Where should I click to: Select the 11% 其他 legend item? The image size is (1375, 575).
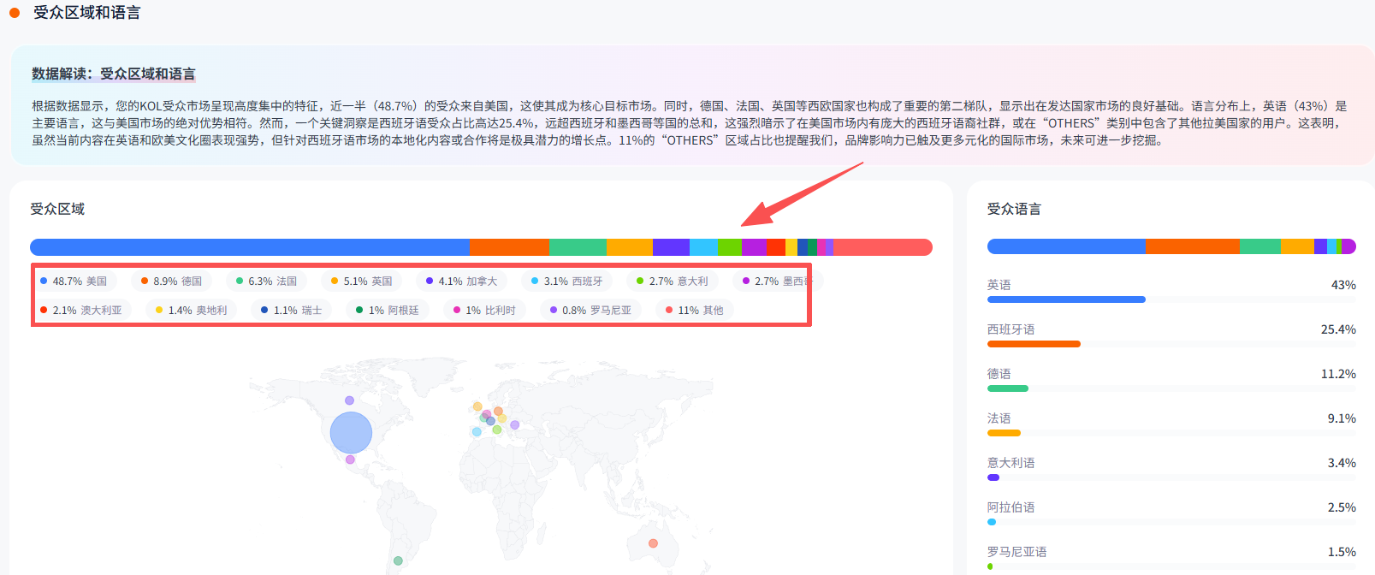pyautogui.click(x=695, y=310)
